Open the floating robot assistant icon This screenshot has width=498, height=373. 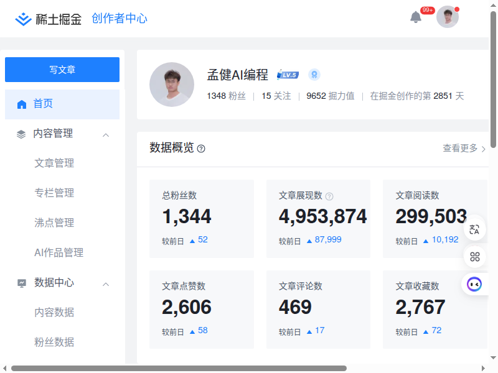(x=475, y=284)
